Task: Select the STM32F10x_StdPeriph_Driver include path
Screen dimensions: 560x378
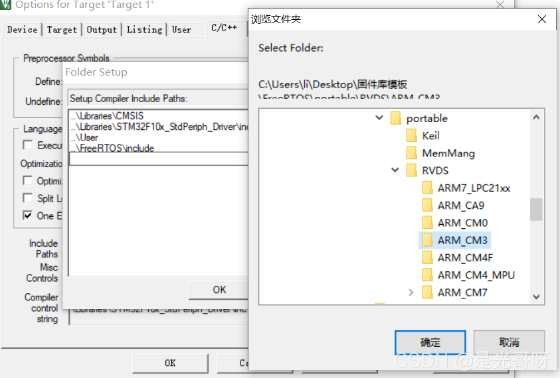Action: [159, 127]
